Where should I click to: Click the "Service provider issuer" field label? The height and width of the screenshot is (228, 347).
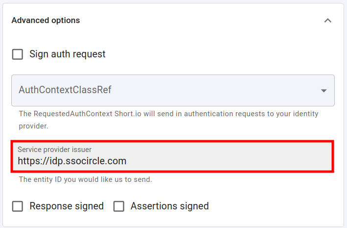[x=54, y=149]
